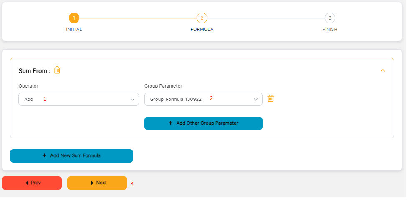Click the Group Parameter dropdown's arrow
409x203 pixels.
coord(256,100)
